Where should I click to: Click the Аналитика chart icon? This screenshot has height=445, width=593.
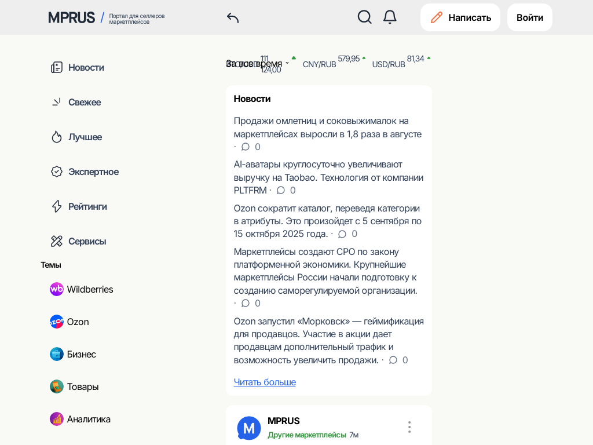(57, 419)
